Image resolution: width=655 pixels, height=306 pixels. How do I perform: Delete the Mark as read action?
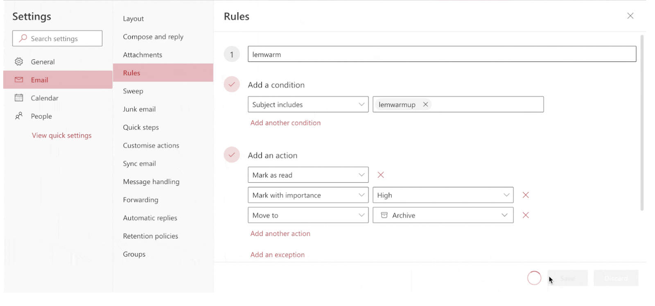[381, 175]
